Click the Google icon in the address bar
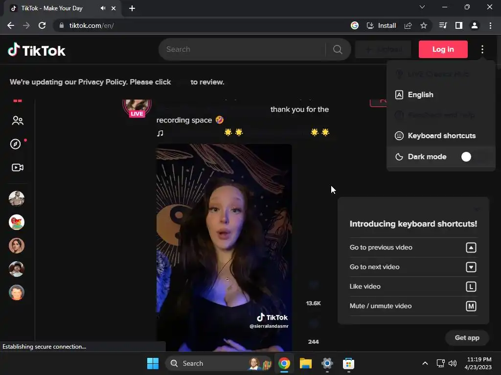The image size is (501, 375). click(x=354, y=25)
